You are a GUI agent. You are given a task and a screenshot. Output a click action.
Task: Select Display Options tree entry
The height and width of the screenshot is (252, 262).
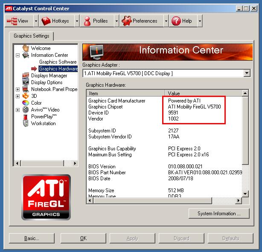47,82
